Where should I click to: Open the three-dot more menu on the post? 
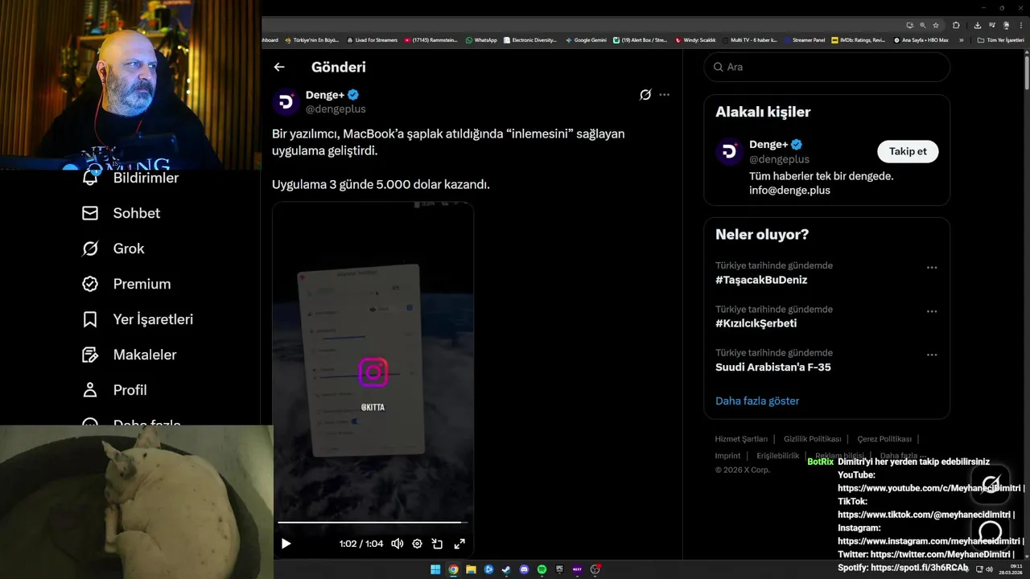coord(664,95)
